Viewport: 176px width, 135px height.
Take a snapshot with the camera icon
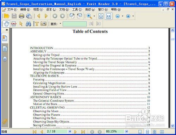point(43,24)
